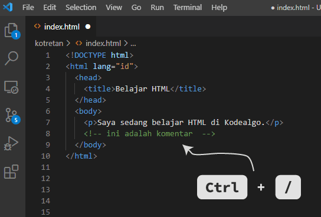The image size is (321, 217).
Task: Click line number 1 in gutter
Action: (x=48, y=55)
